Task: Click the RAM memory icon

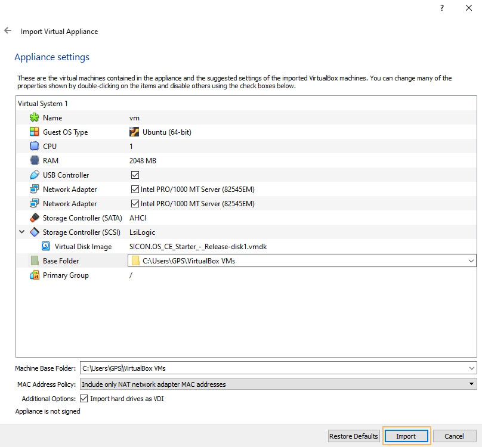Action: pyautogui.click(x=34, y=161)
